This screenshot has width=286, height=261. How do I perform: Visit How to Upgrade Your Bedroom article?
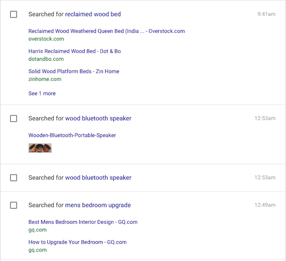tap(77, 242)
